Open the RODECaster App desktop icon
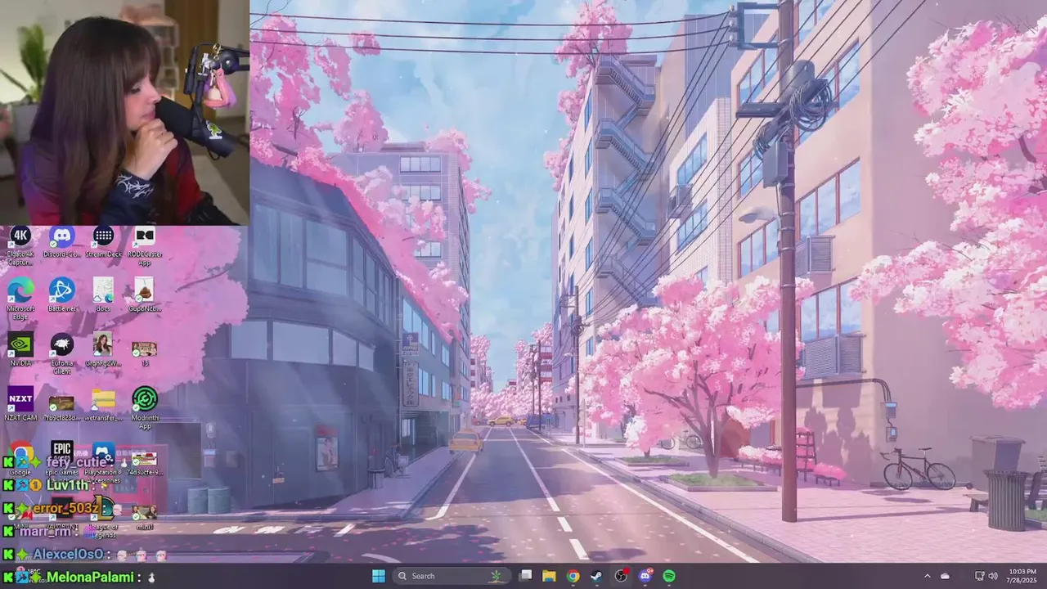1047x589 pixels. pyautogui.click(x=145, y=245)
